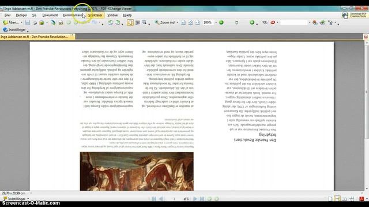This screenshot has height=207, width=369.
Task: Click the page number field showing 1
Action: coord(174,199)
